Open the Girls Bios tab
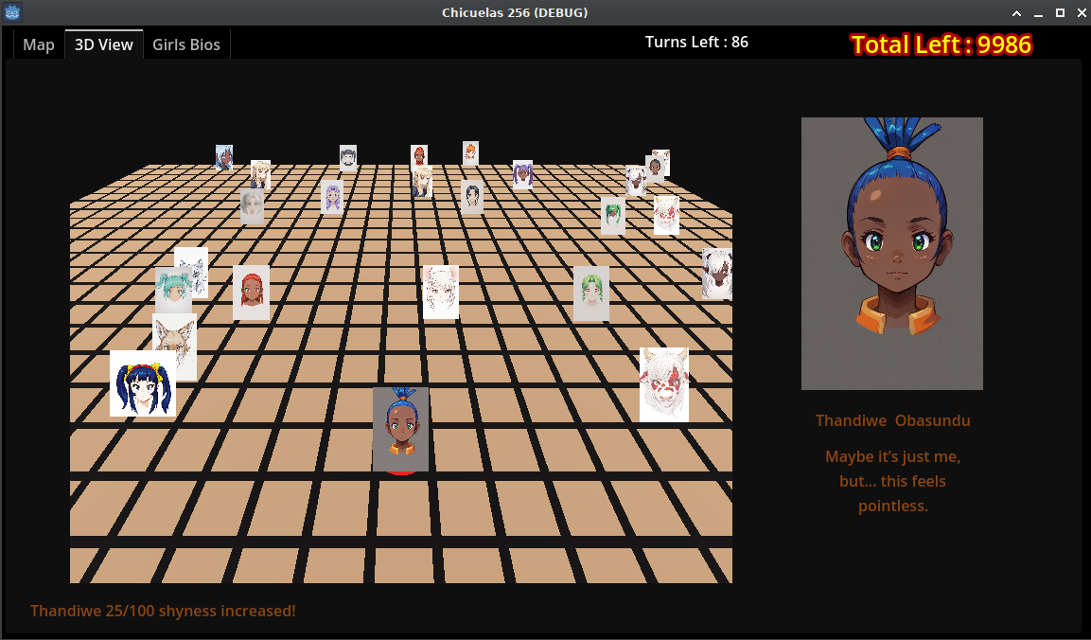This screenshot has height=640, width=1091. click(x=186, y=44)
